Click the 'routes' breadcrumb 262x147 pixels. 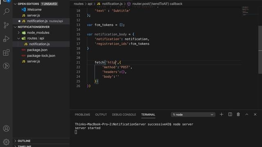point(79,4)
